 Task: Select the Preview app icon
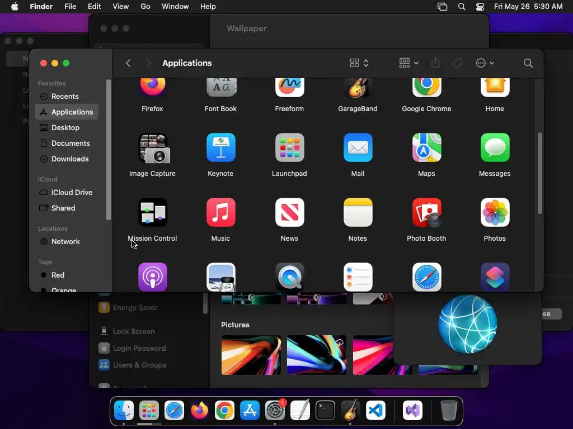pos(220,277)
